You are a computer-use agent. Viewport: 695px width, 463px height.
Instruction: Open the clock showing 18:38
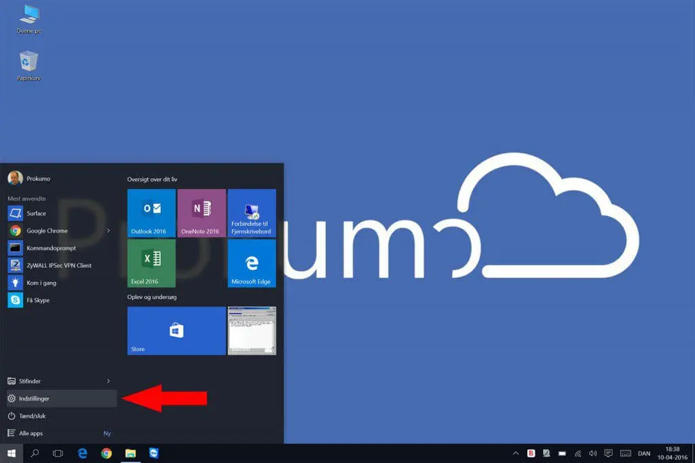(x=672, y=454)
